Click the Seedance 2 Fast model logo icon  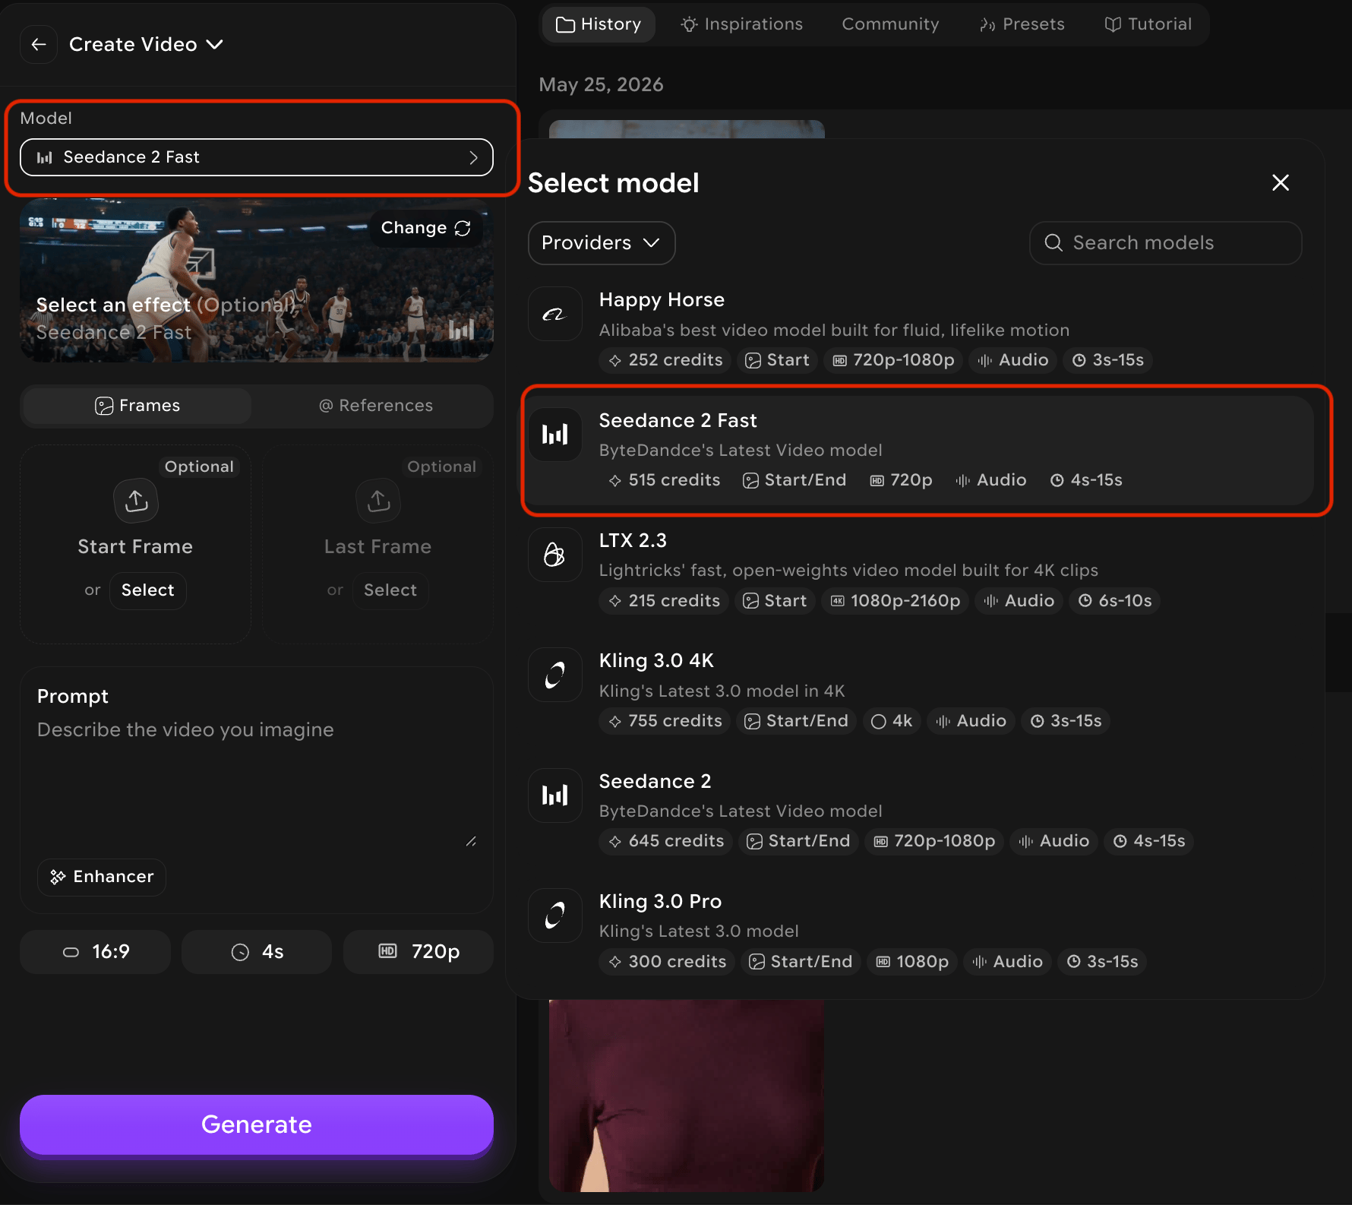click(x=555, y=435)
